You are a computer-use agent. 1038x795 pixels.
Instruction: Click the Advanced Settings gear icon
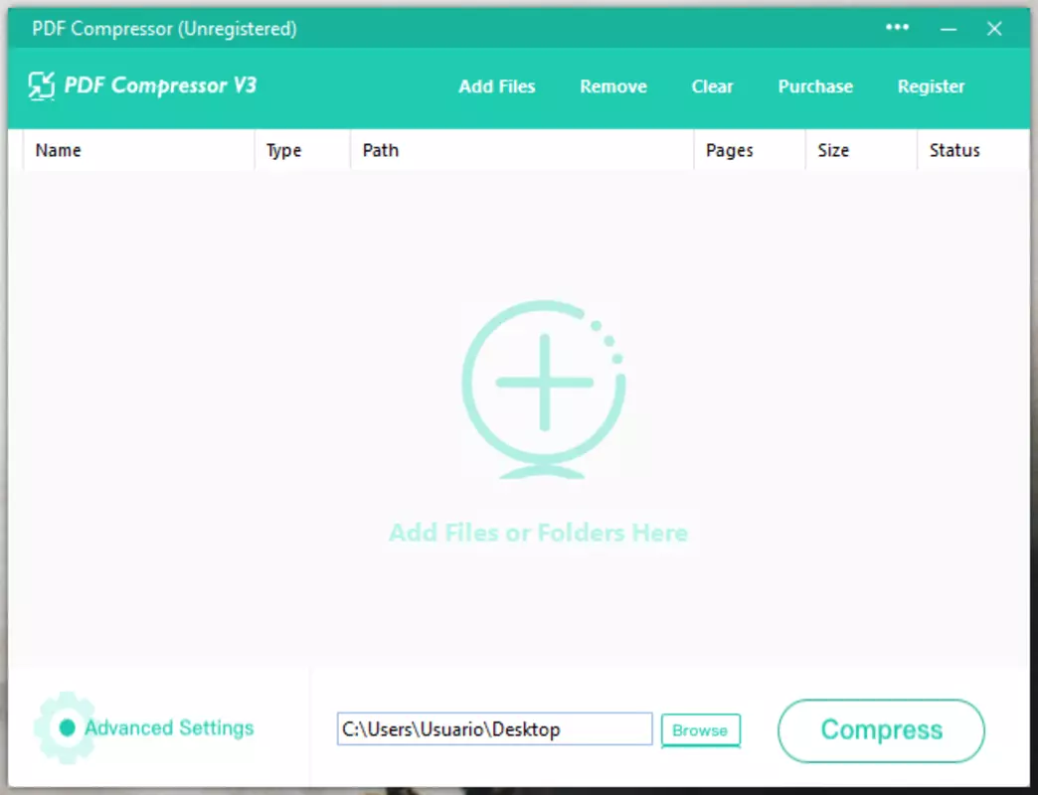click(65, 727)
